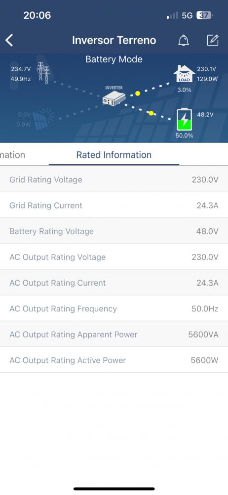The image size is (228, 495).
Task: Tap the solar panel icon
Action: pyautogui.click(x=43, y=119)
